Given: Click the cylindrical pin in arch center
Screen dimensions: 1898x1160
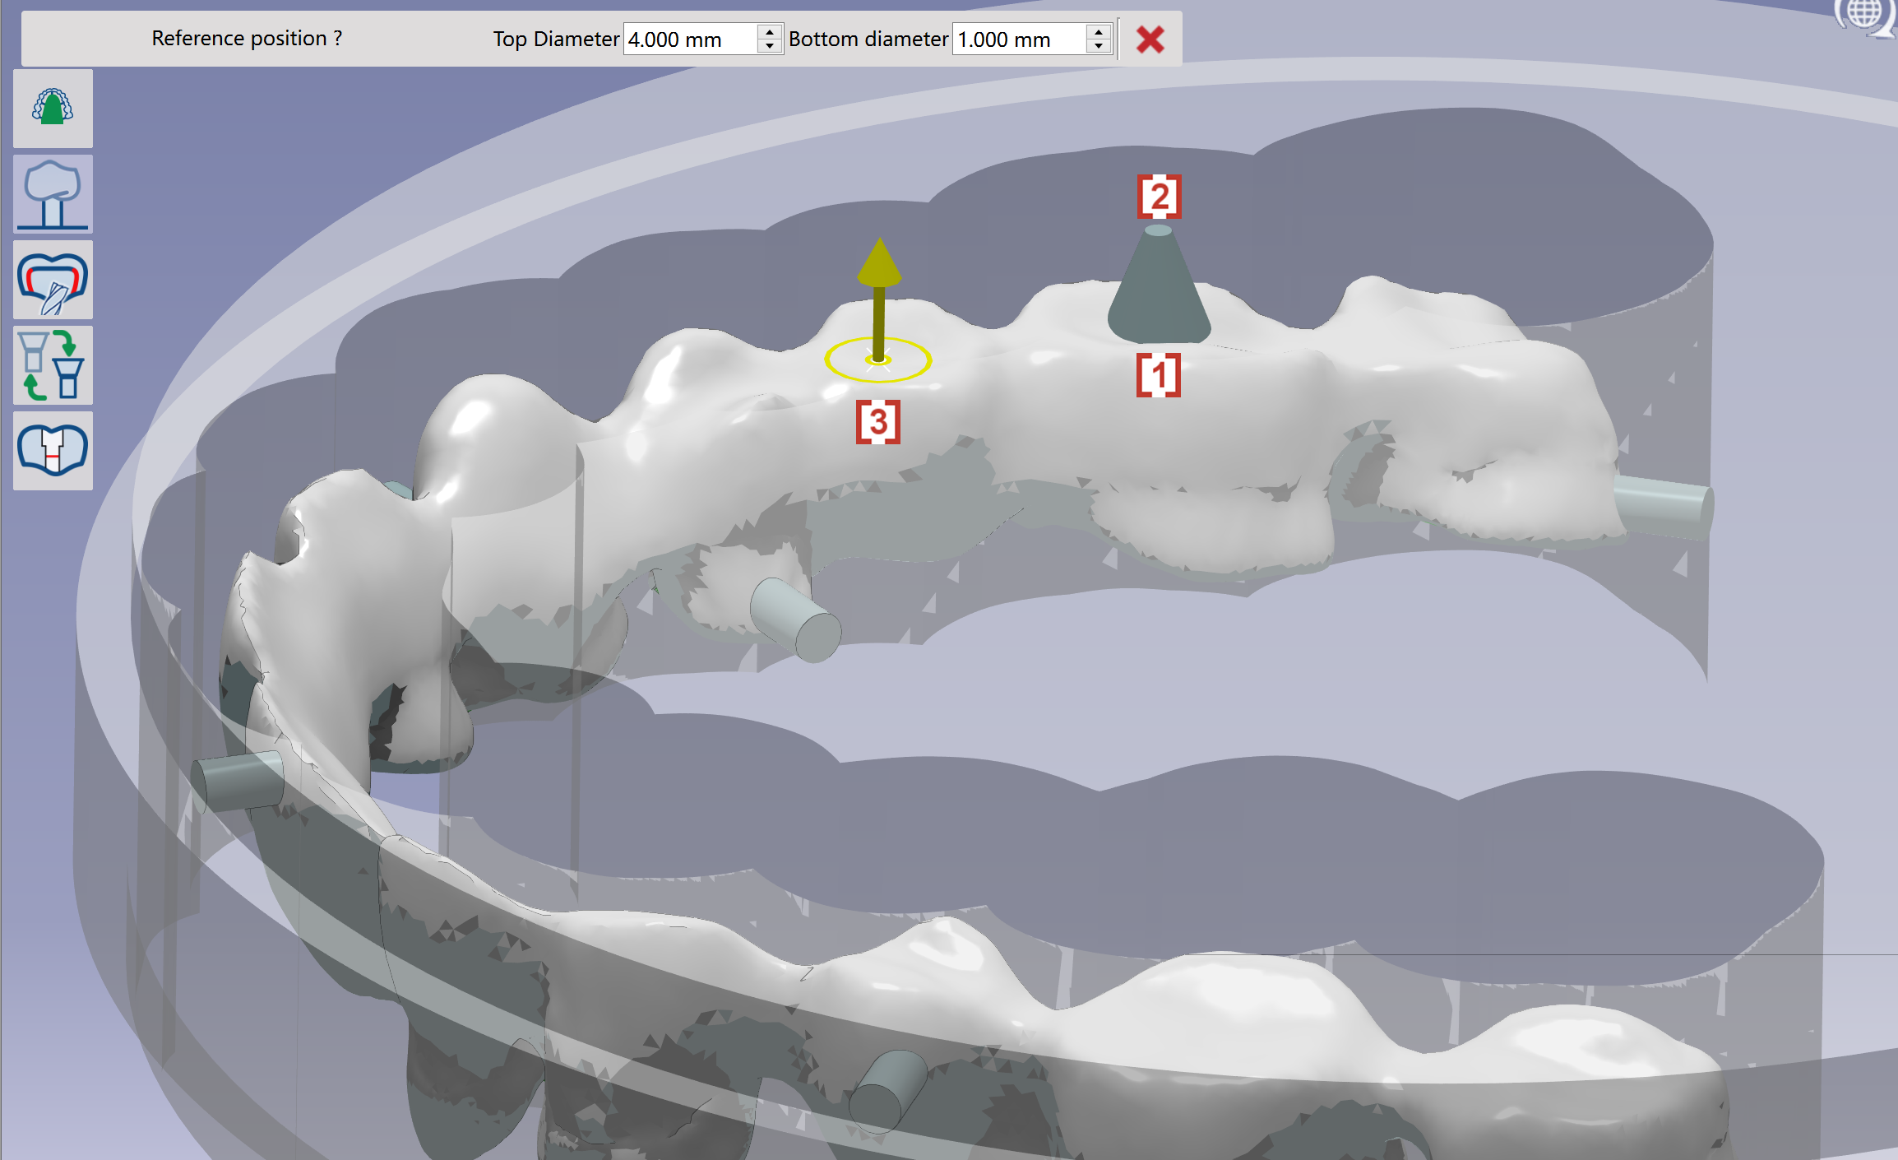Looking at the screenshot, I should (x=796, y=620).
